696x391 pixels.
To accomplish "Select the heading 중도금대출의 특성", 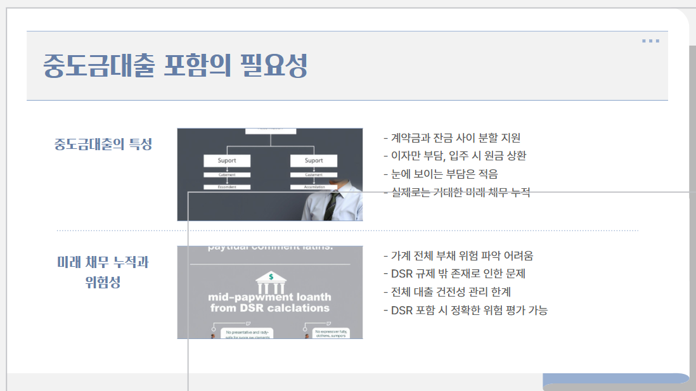I will (103, 144).
